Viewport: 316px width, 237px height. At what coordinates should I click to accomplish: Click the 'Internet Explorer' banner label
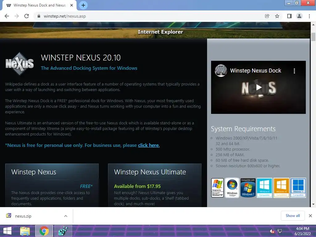click(x=160, y=32)
